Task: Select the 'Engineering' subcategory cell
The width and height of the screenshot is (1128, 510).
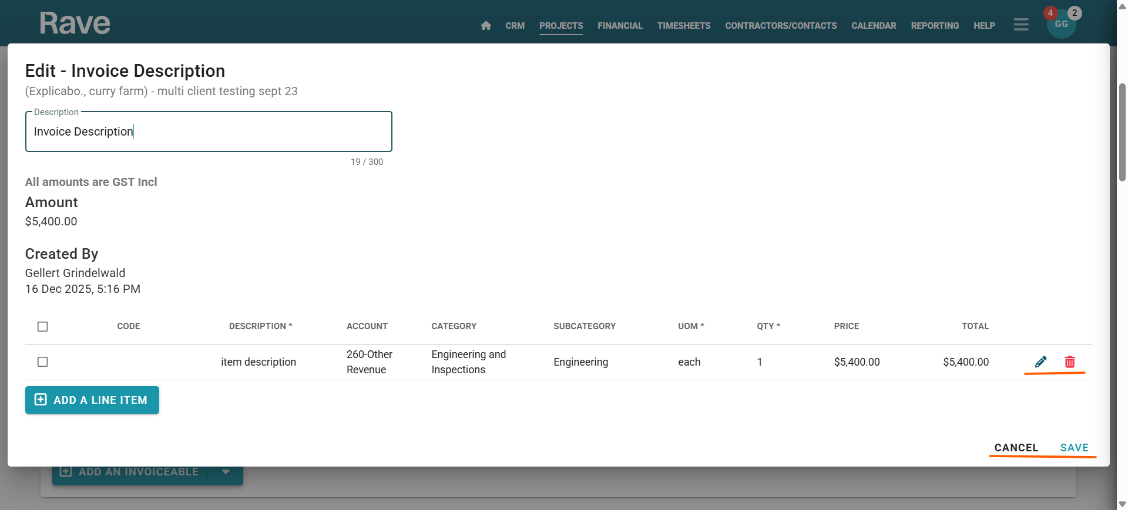Action: pos(580,362)
